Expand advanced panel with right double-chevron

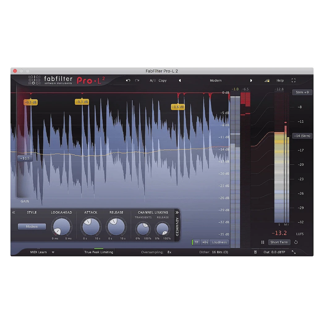177,212
